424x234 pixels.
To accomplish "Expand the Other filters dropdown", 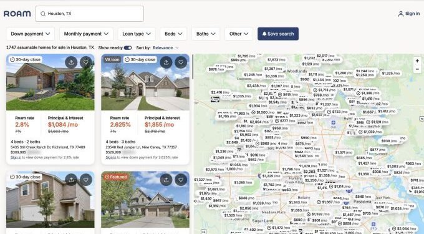I will (239, 34).
